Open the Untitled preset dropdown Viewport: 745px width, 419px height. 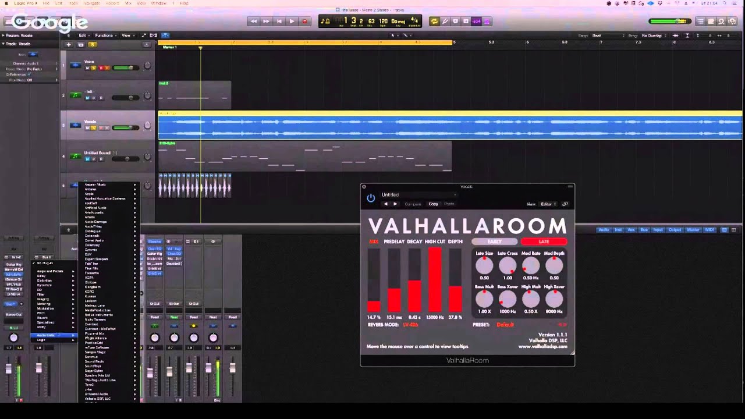pos(418,194)
